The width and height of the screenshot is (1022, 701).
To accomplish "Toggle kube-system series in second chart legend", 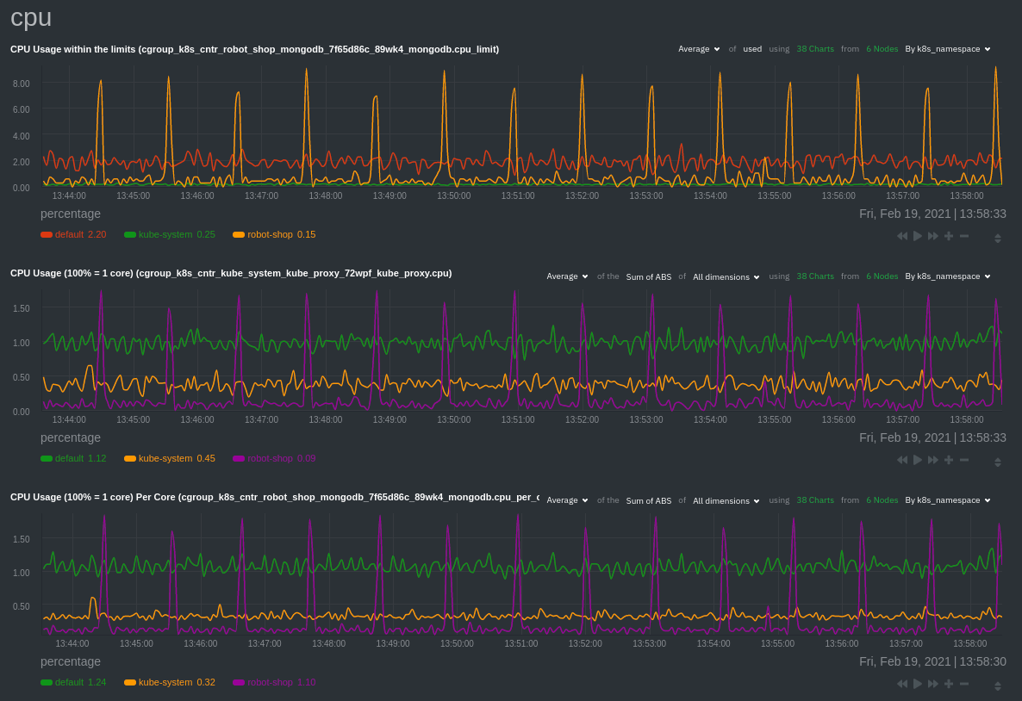I will coord(165,458).
